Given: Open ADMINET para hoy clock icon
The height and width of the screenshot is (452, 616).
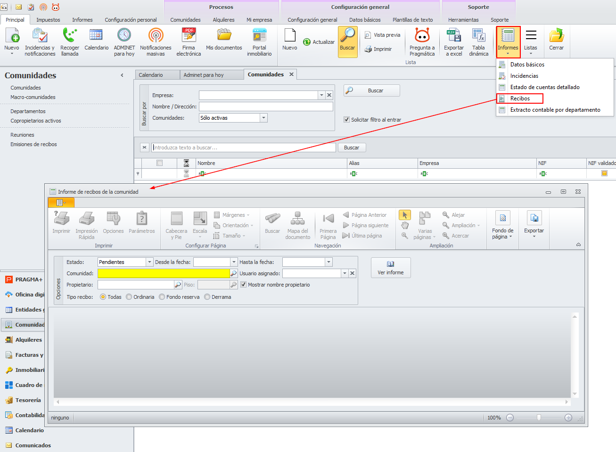Looking at the screenshot, I should [x=124, y=41].
